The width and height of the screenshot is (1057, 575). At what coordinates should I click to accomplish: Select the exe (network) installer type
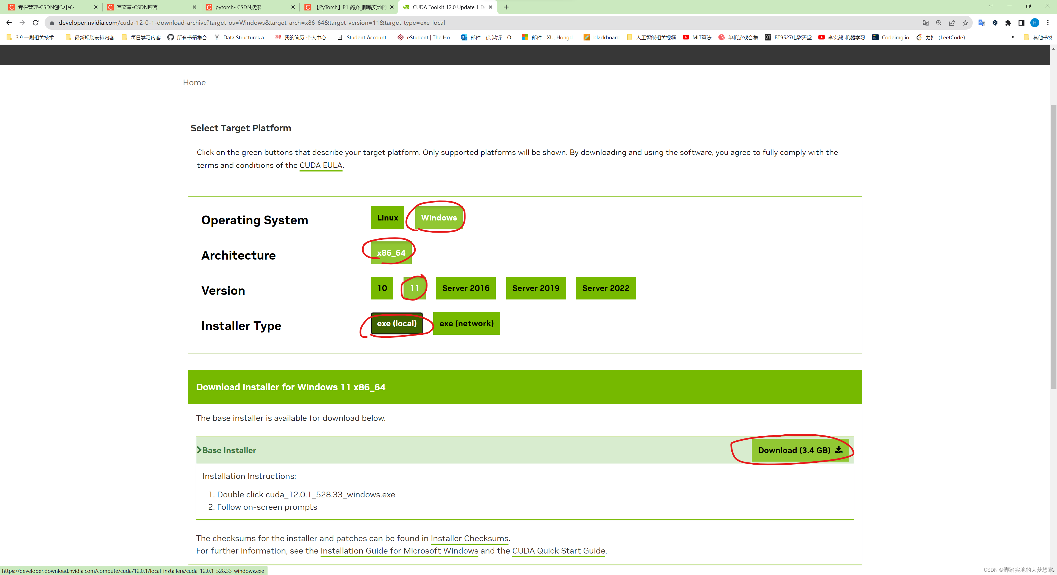[466, 323]
